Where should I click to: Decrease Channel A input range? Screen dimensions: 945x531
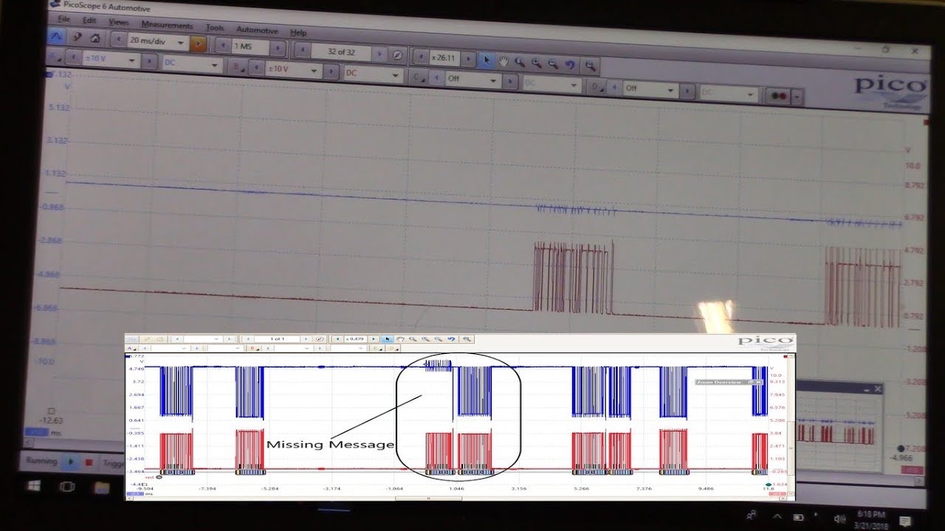pos(74,58)
